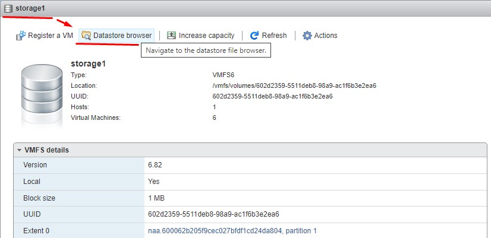Click the Local Yes value

tap(154, 182)
